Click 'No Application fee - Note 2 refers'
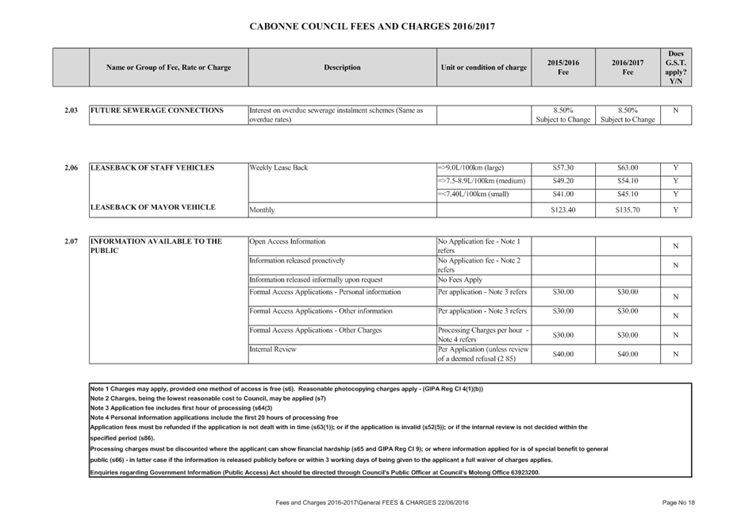Image resolution: width=745 pixels, height=527 pixels. 479,265
